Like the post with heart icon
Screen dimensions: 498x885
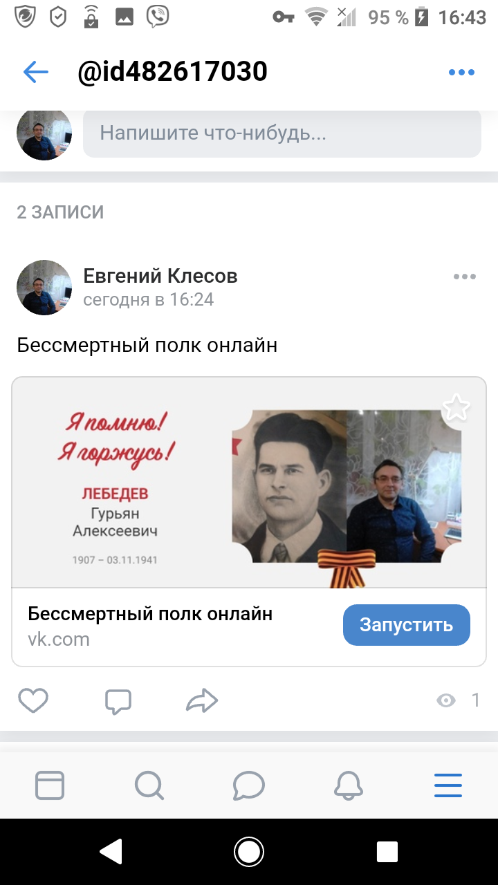33,701
